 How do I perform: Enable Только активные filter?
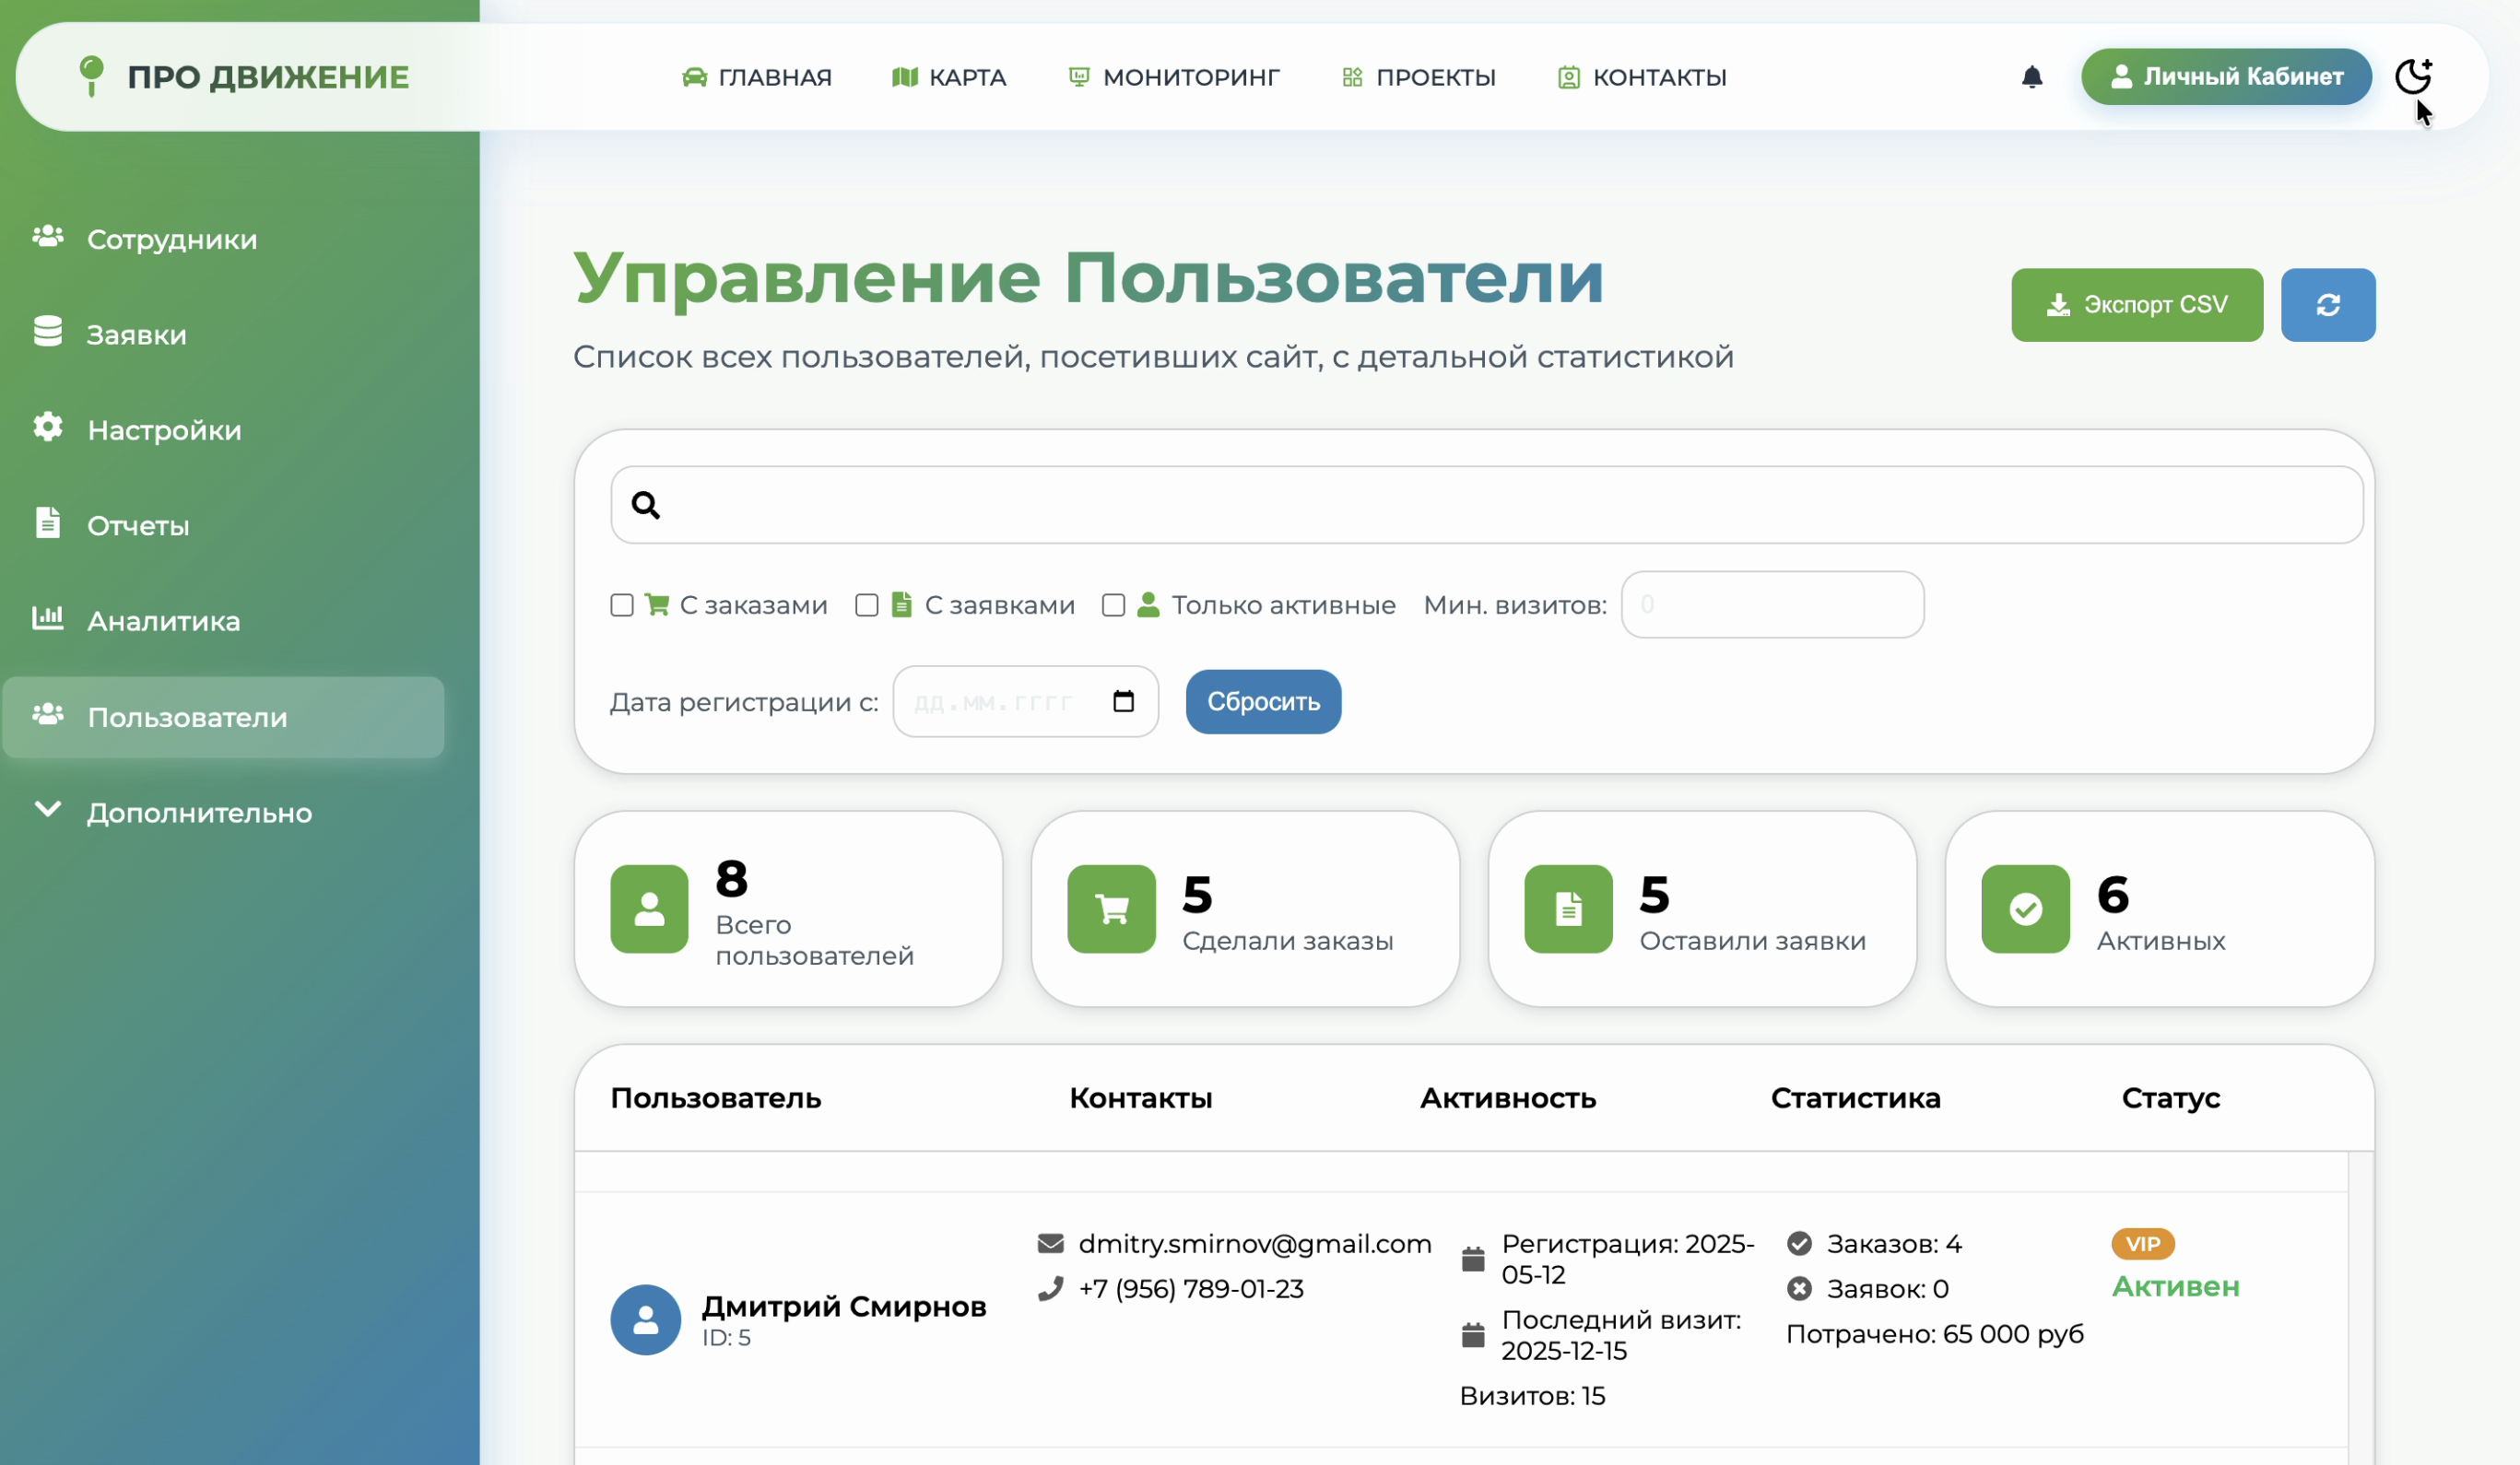1113,604
